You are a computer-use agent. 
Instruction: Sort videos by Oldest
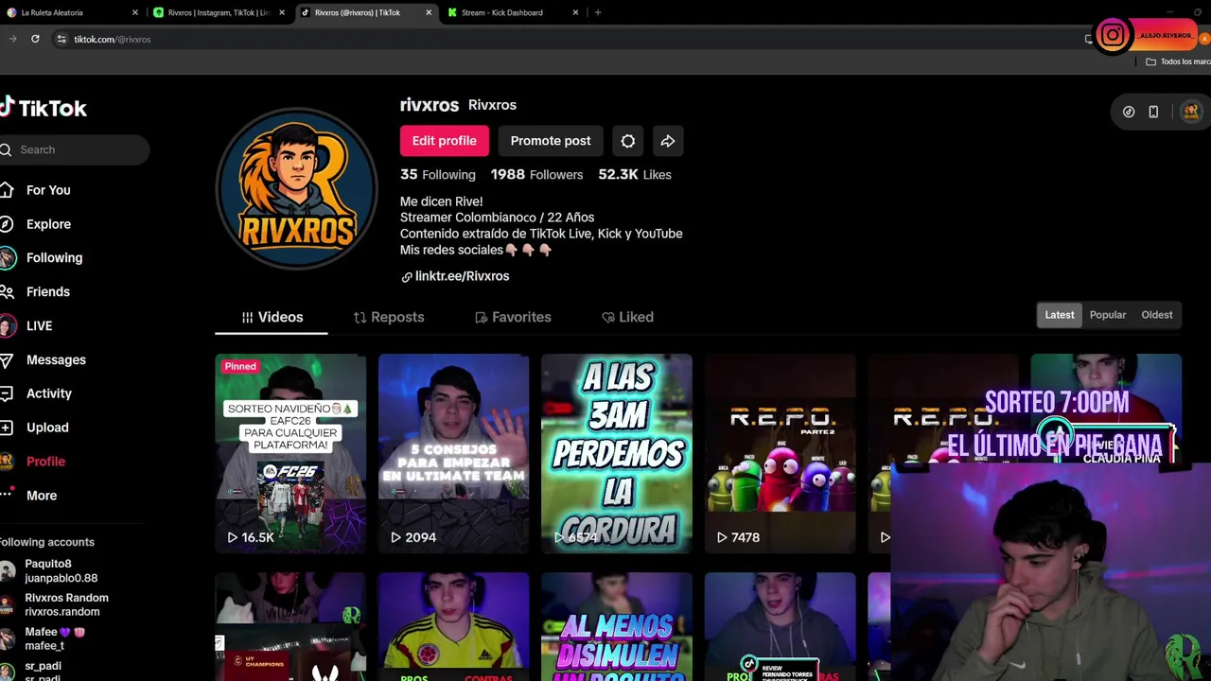pyautogui.click(x=1157, y=315)
